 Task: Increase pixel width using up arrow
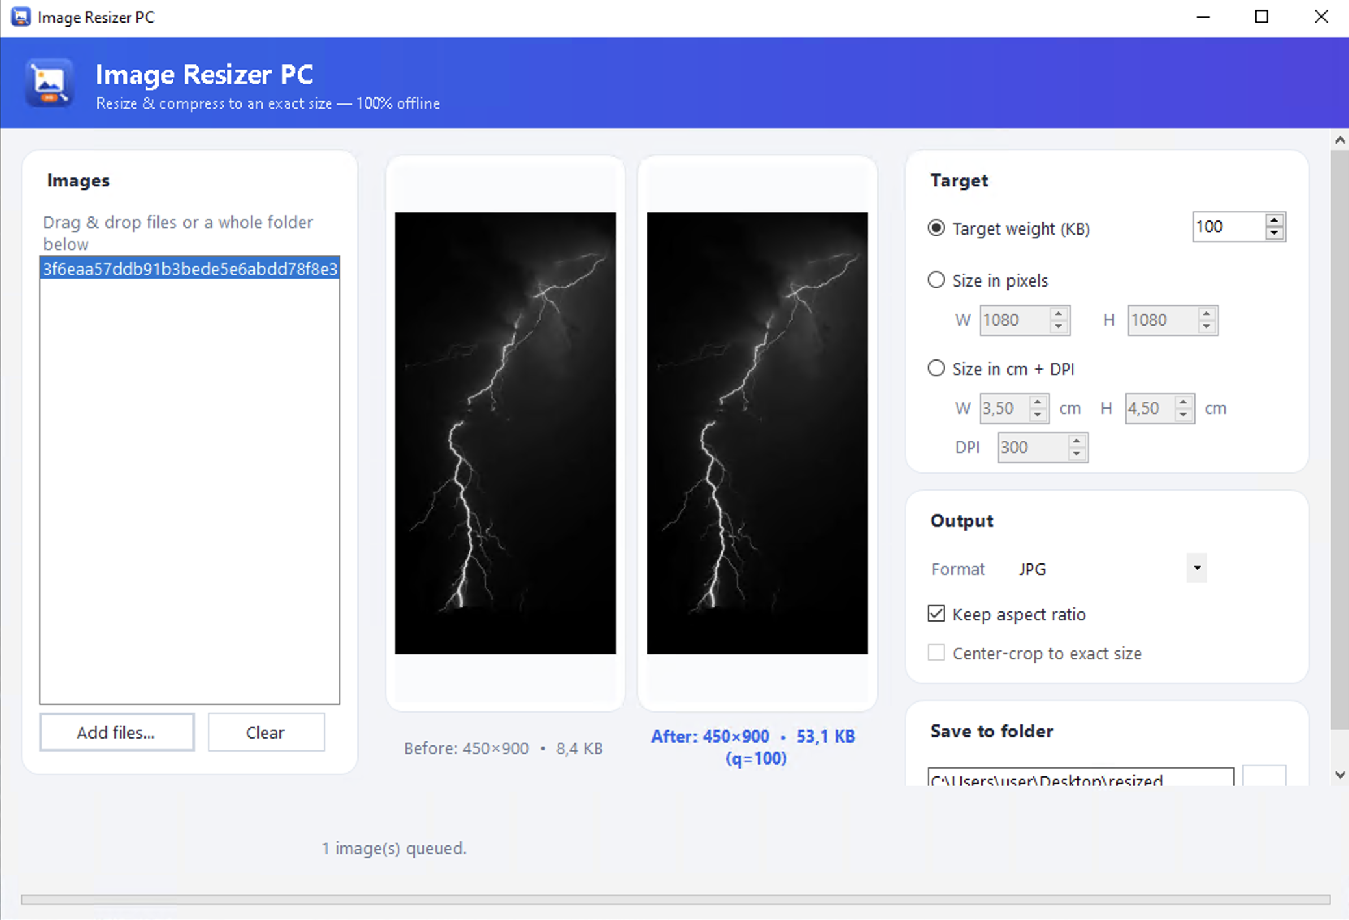coord(1059,314)
